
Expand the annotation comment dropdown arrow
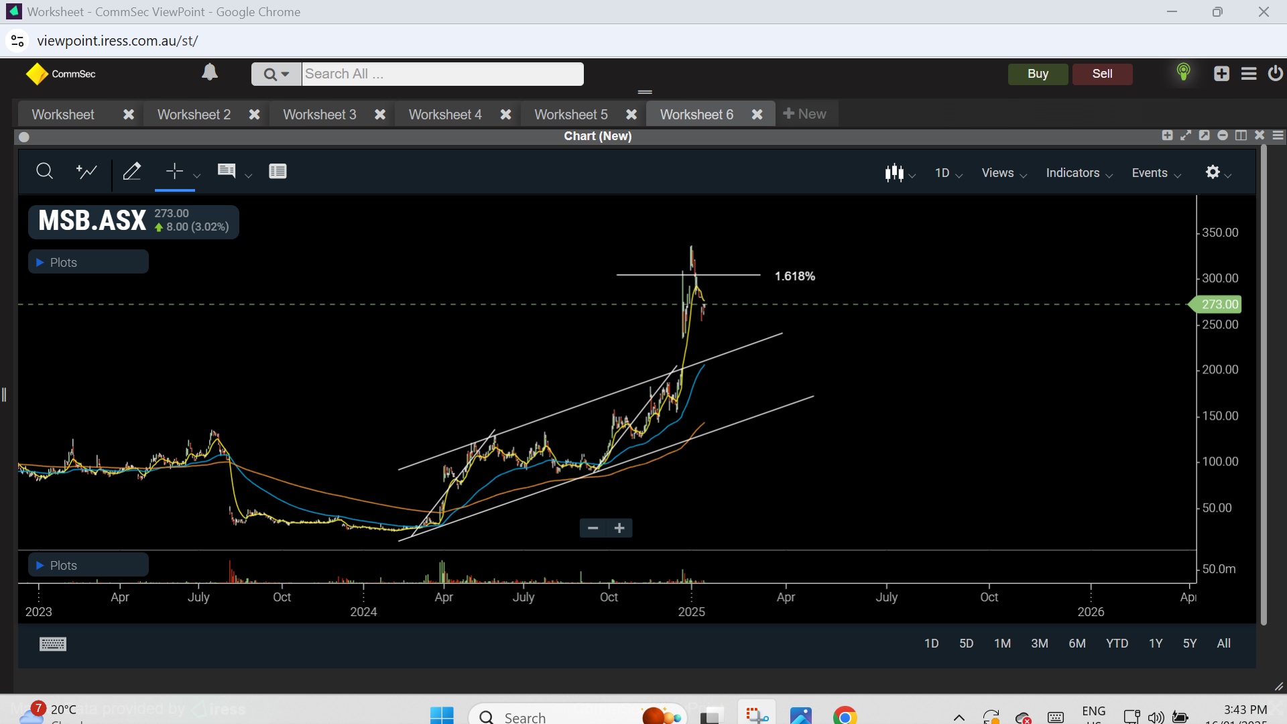[248, 176]
